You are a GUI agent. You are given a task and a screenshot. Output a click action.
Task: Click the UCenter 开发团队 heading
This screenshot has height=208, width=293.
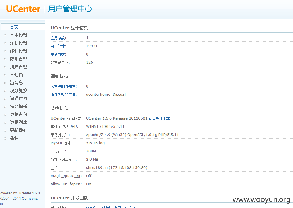69,198
